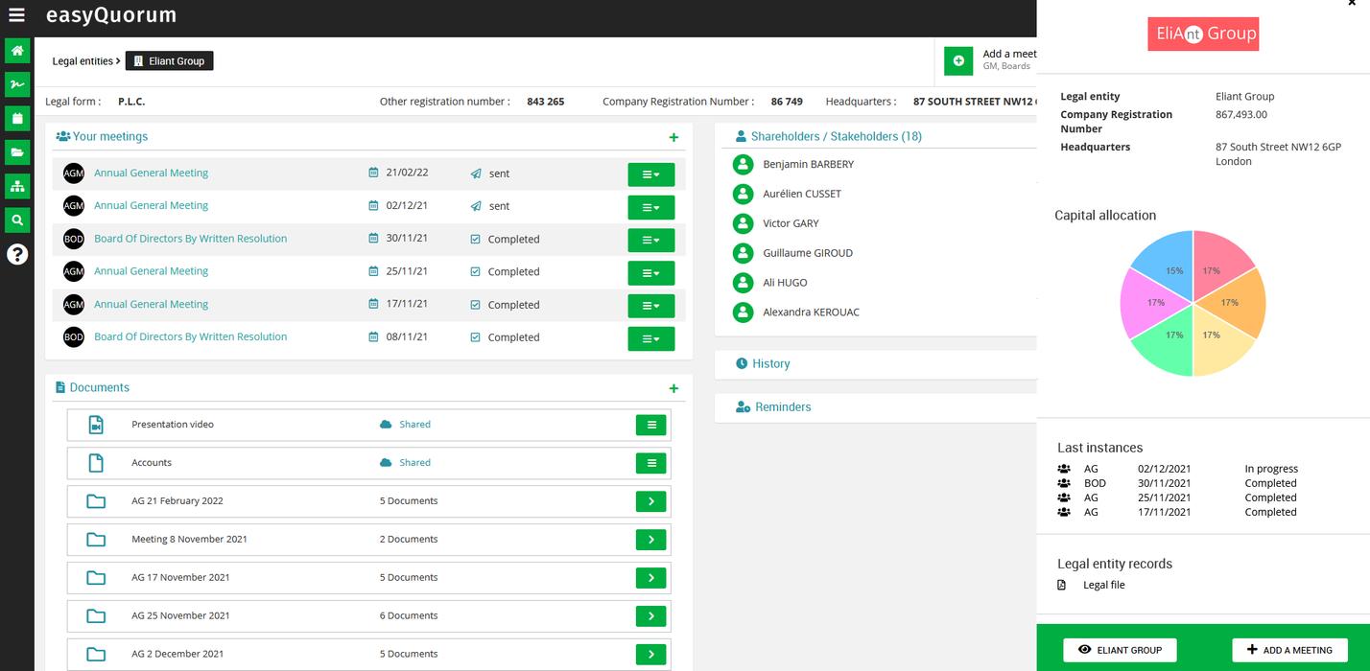Expand the History section
The width and height of the screenshot is (1370, 671).
coord(770,364)
